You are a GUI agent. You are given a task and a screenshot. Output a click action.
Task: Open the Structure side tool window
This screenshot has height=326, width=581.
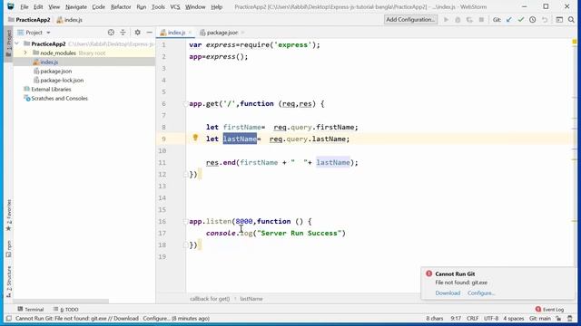9,282
